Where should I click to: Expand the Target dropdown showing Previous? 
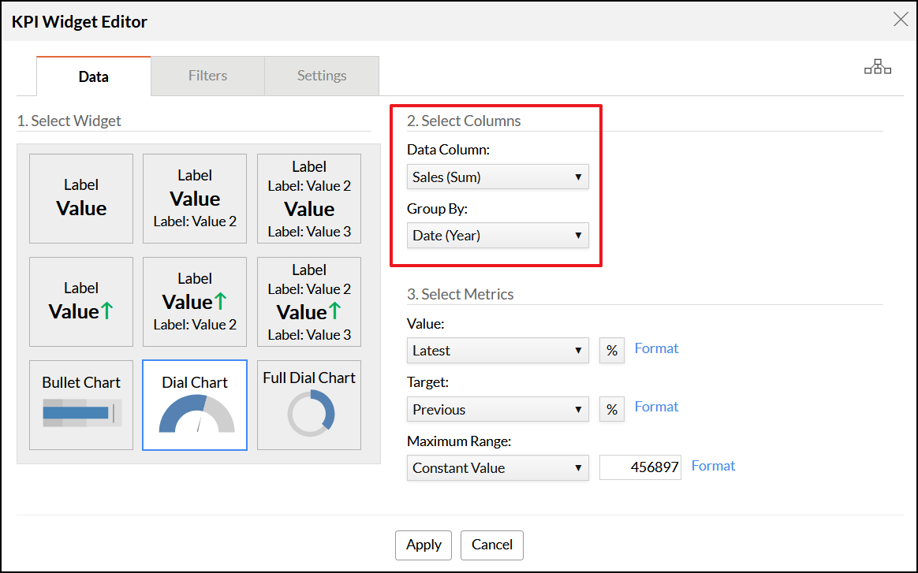(x=498, y=410)
